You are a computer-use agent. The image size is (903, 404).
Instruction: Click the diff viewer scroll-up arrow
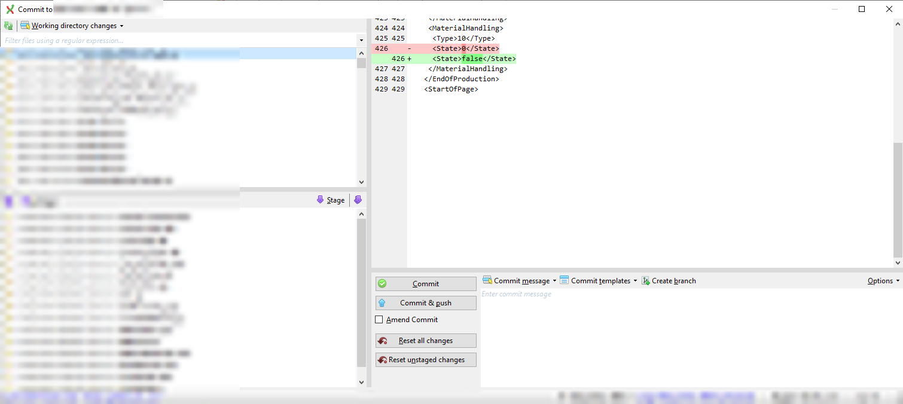click(x=898, y=24)
